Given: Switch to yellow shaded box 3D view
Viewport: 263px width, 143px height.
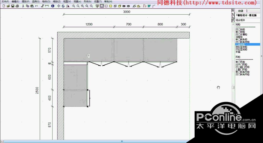Looking at the screenshot, I should coord(119,6).
